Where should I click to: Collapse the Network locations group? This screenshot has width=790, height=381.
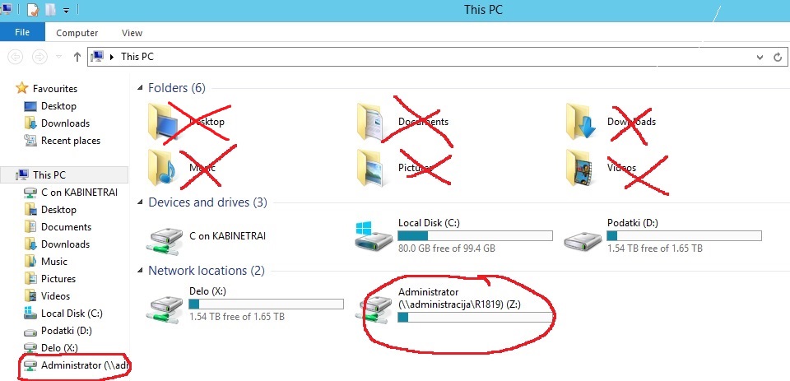point(140,271)
